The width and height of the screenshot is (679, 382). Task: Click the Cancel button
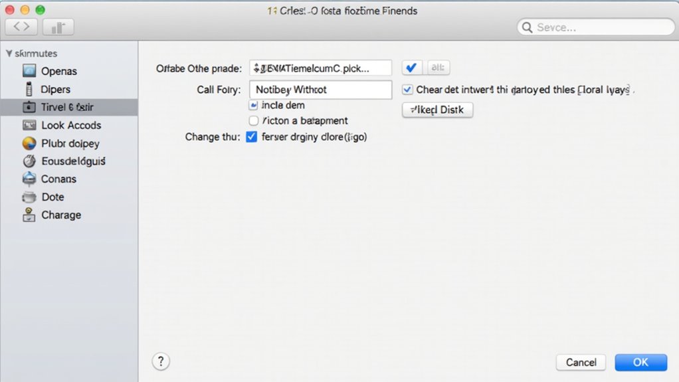pyautogui.click(x=581, y=362)
